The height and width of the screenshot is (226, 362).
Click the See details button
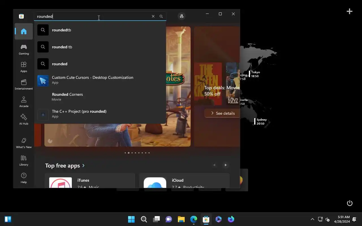point(223,113)
